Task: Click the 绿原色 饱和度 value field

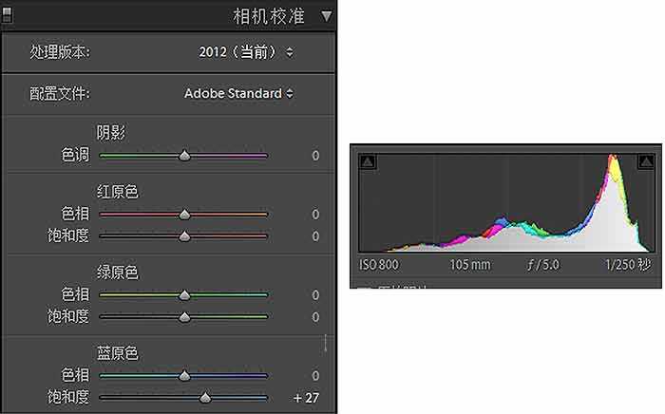Action: tap(314, 317)
